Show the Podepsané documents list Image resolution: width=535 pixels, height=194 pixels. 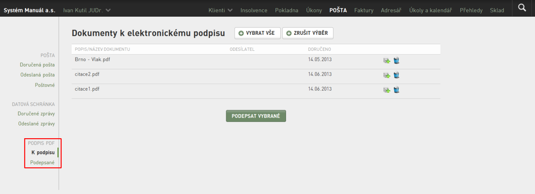click(x=42, y=162)
